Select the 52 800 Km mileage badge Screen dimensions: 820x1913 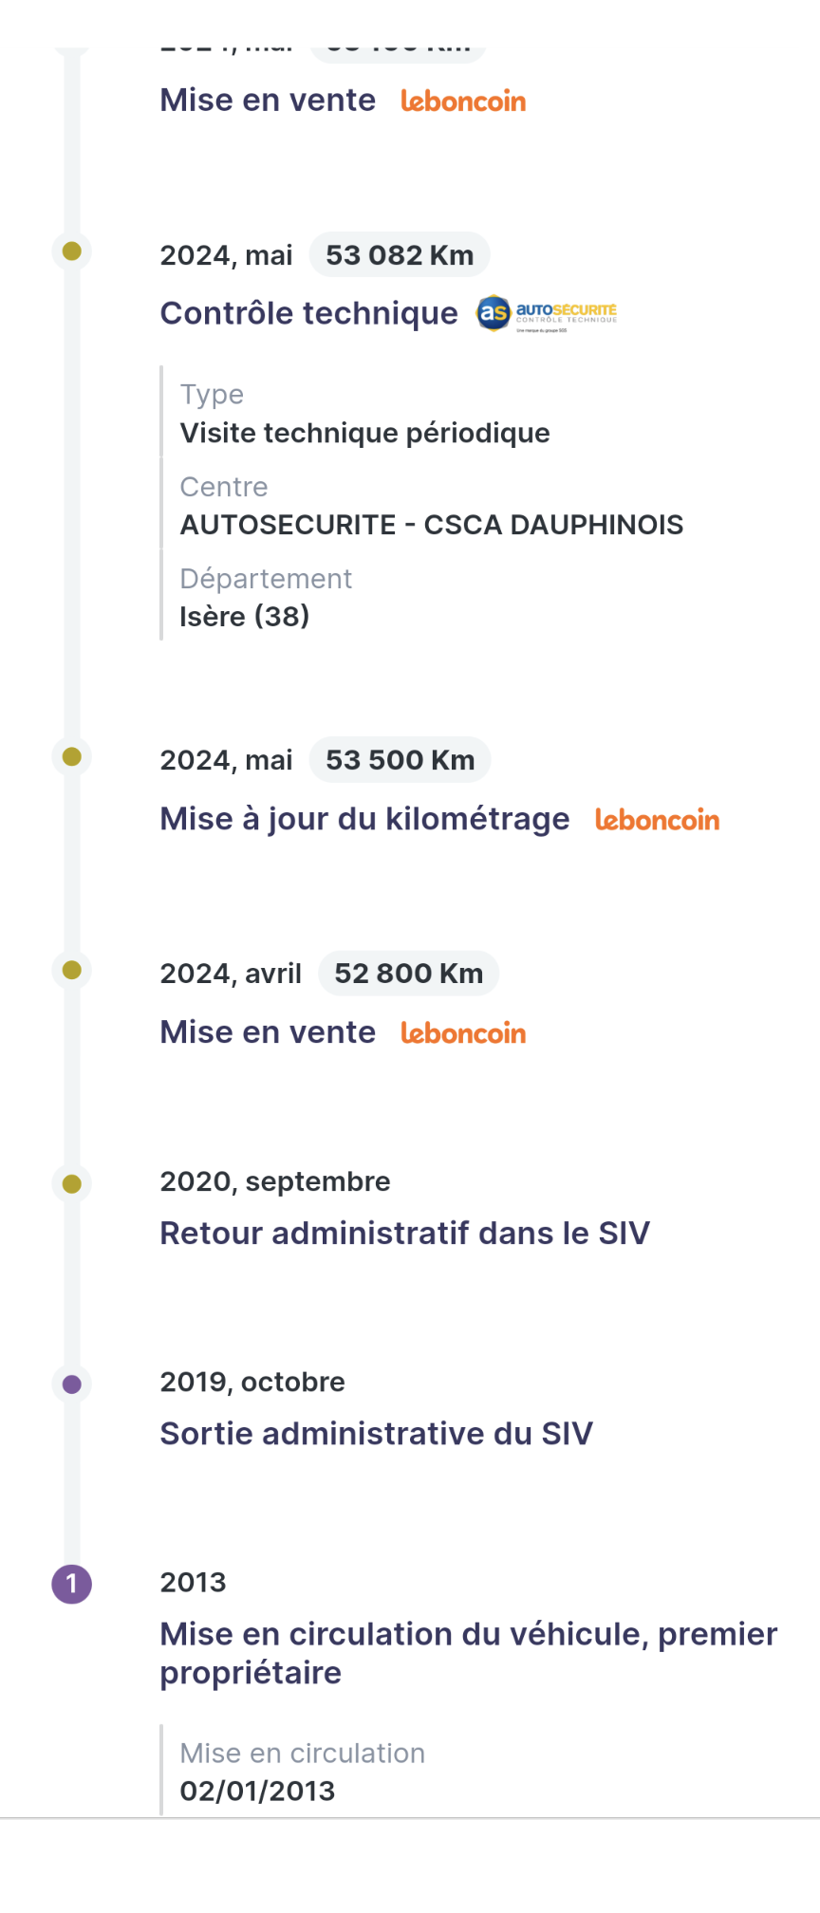tap(408, 974)
